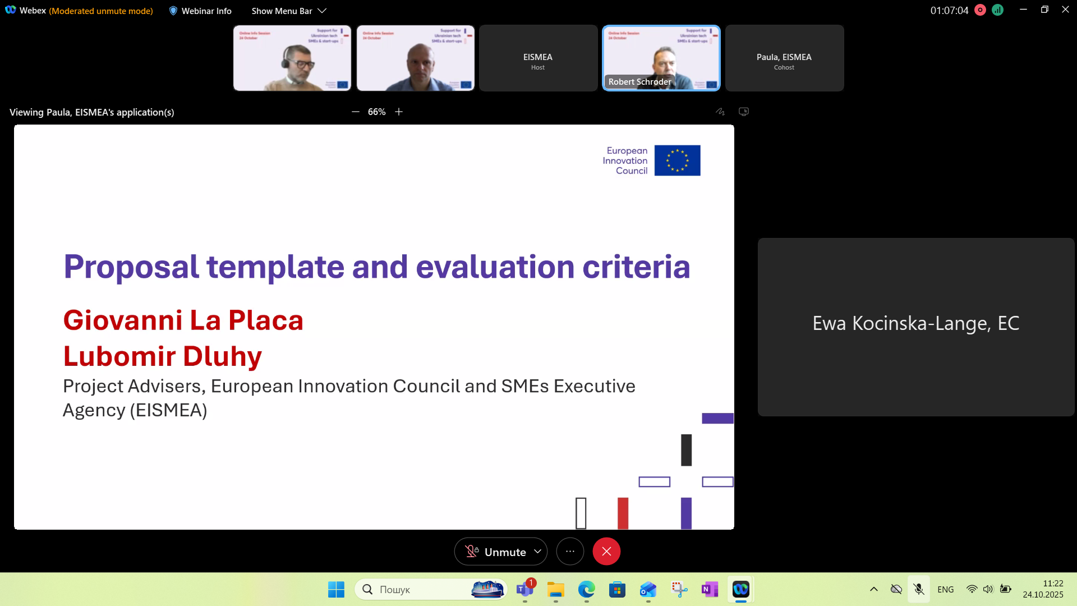Click the recording indicator icon
Viewport: 1077px width, 606px height.
pos(980,10)
